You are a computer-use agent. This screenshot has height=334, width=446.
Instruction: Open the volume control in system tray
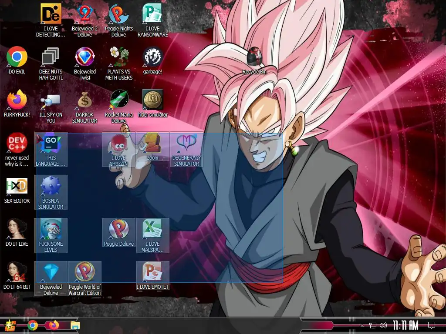click(x=383, y=325)
